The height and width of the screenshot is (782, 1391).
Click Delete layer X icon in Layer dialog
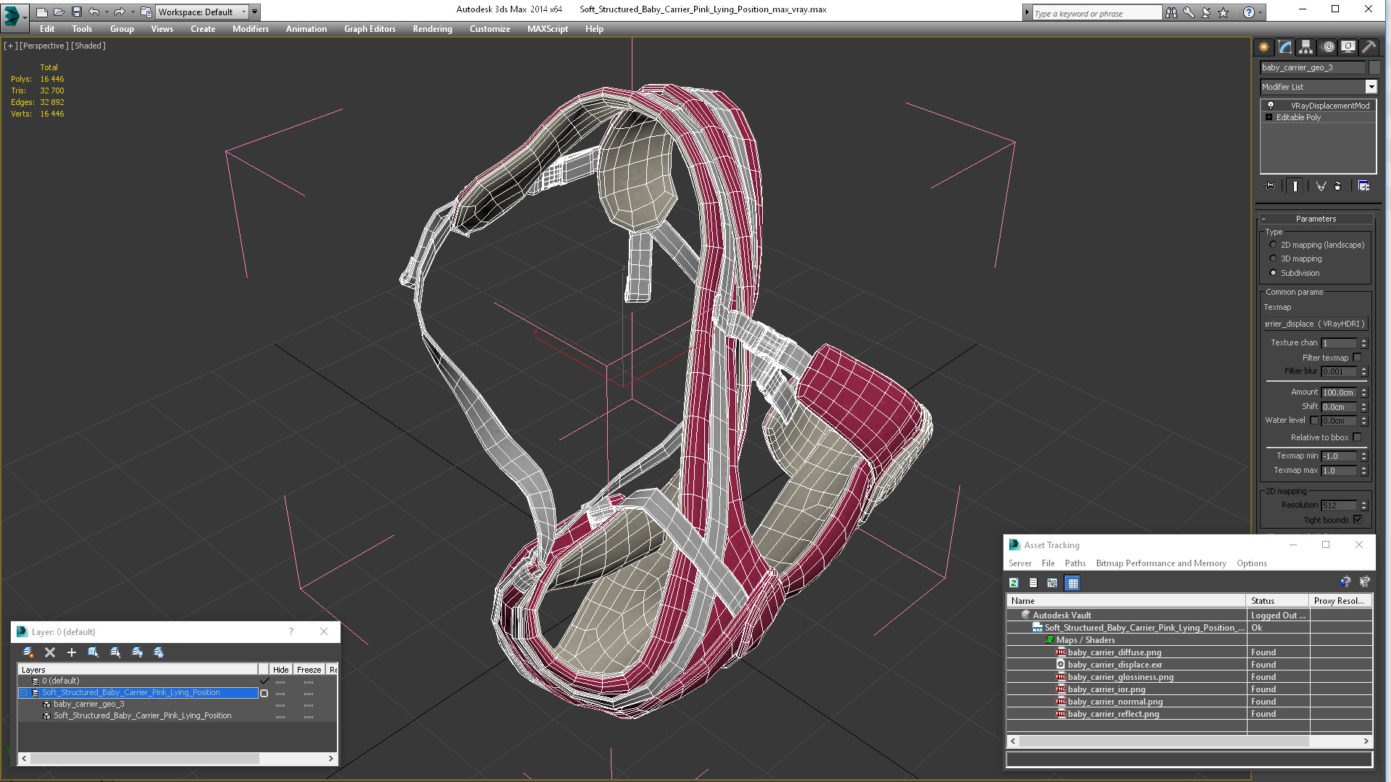[50, 652]
